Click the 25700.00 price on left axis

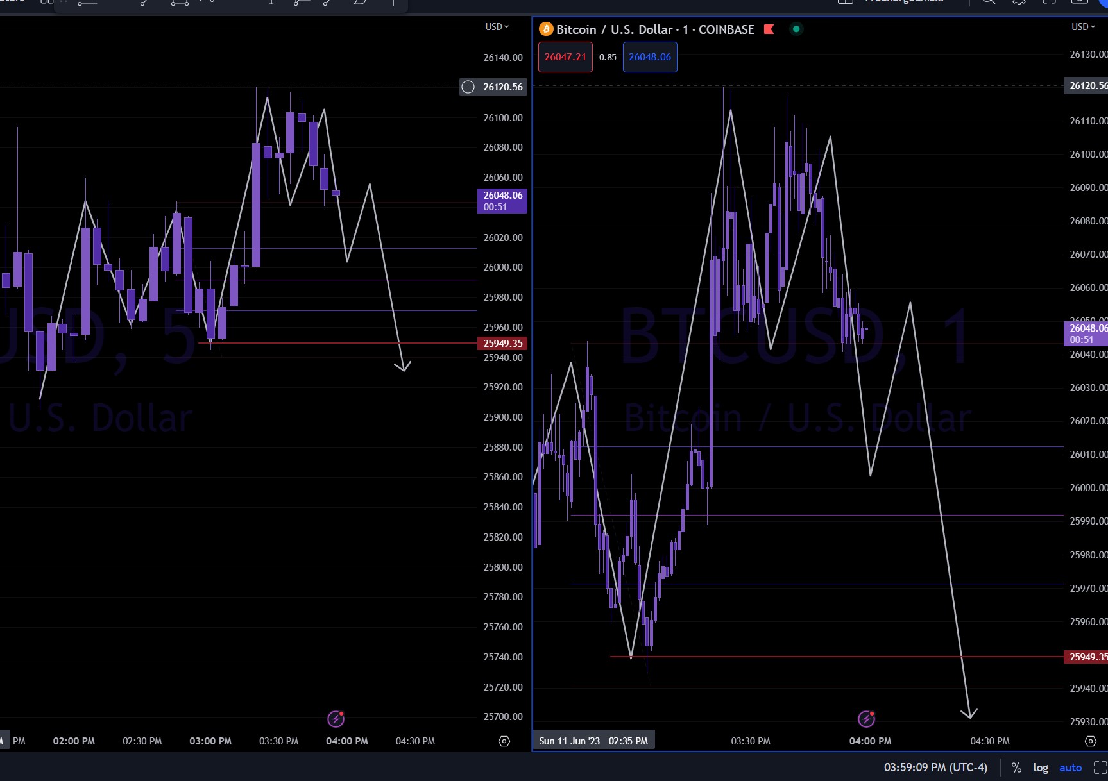[503, 717]
